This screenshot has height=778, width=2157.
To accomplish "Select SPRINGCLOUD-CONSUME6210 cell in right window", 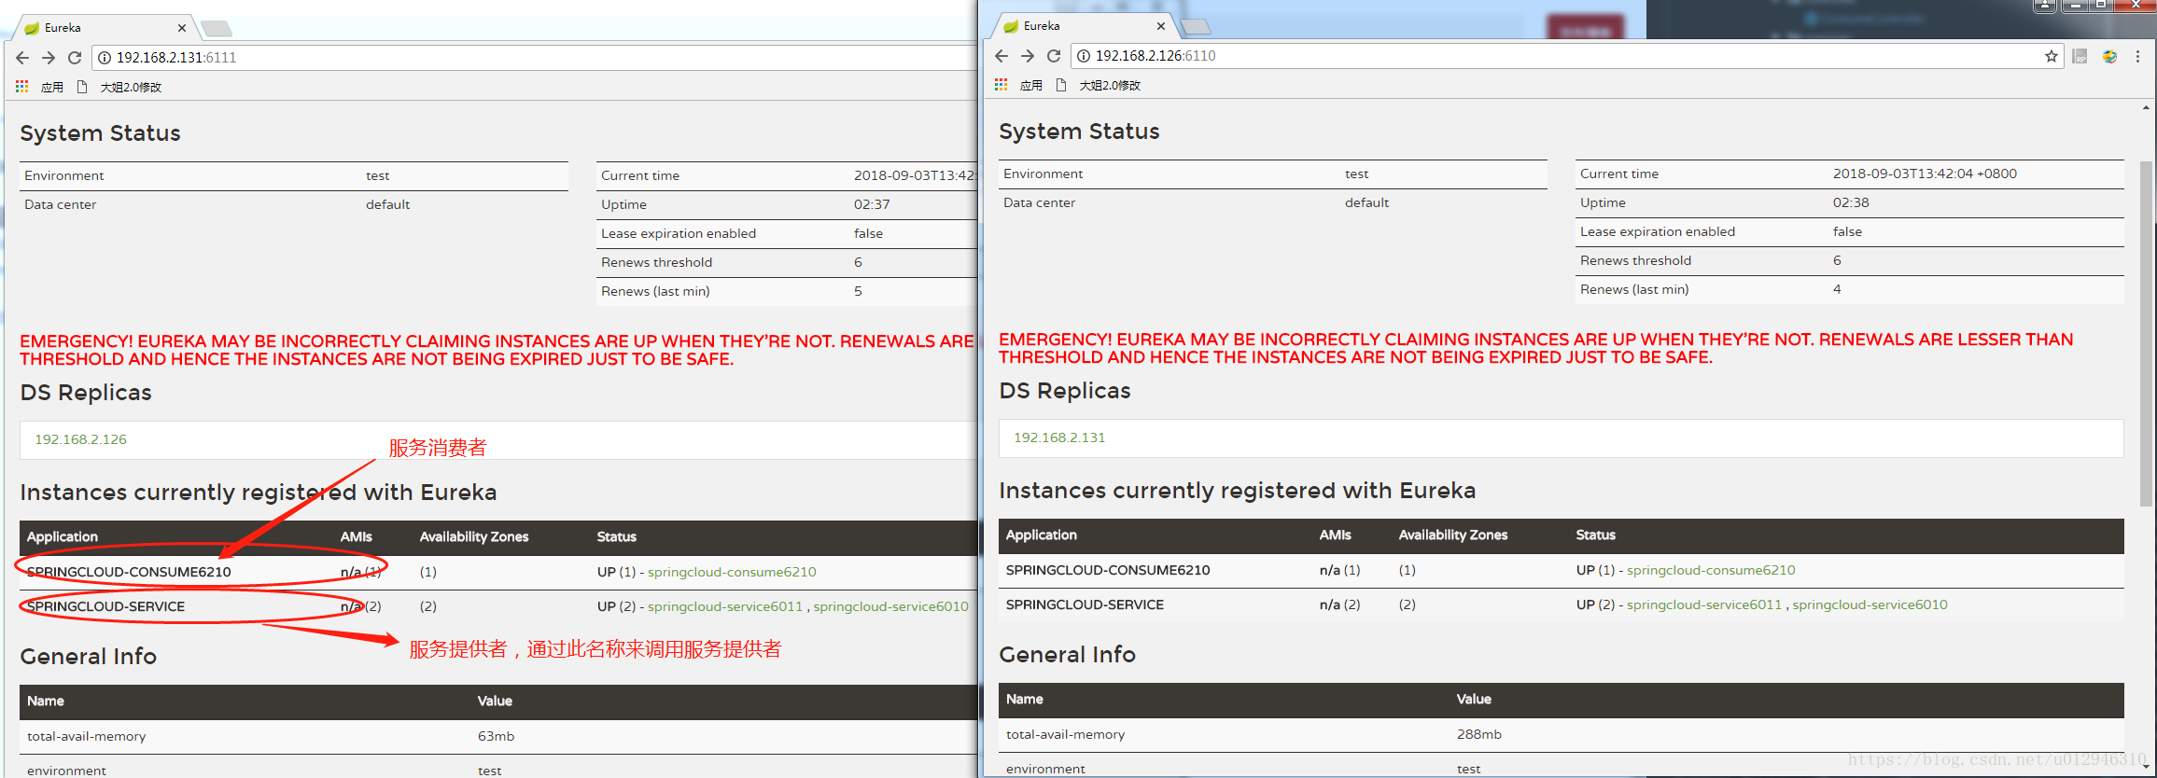I will click(x=1108, y=570).
